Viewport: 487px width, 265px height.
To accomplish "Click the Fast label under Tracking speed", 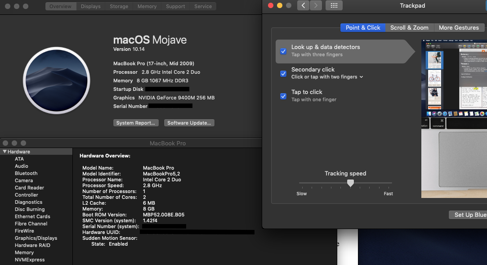I will 388,193.
